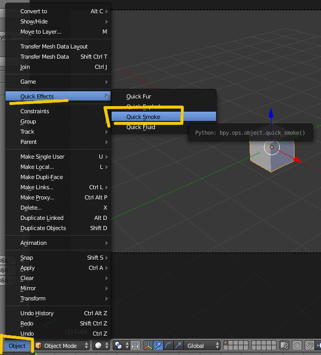Select layer button with orange dot
This screenshot has width=321, height=355.
tap(226, 343)
